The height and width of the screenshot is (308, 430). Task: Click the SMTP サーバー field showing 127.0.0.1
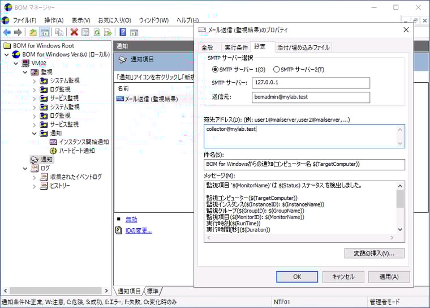tap(311, 83)
